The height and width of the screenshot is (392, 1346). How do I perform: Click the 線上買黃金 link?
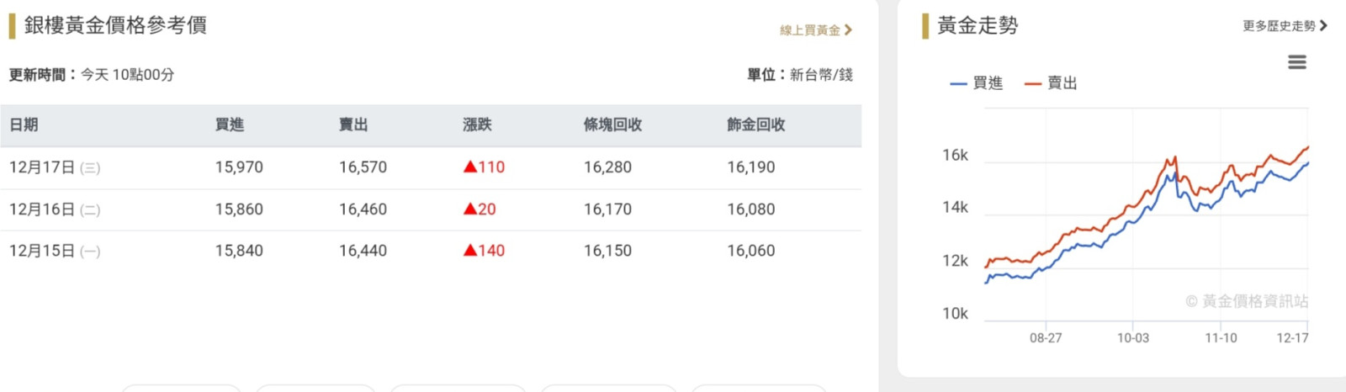809,30
